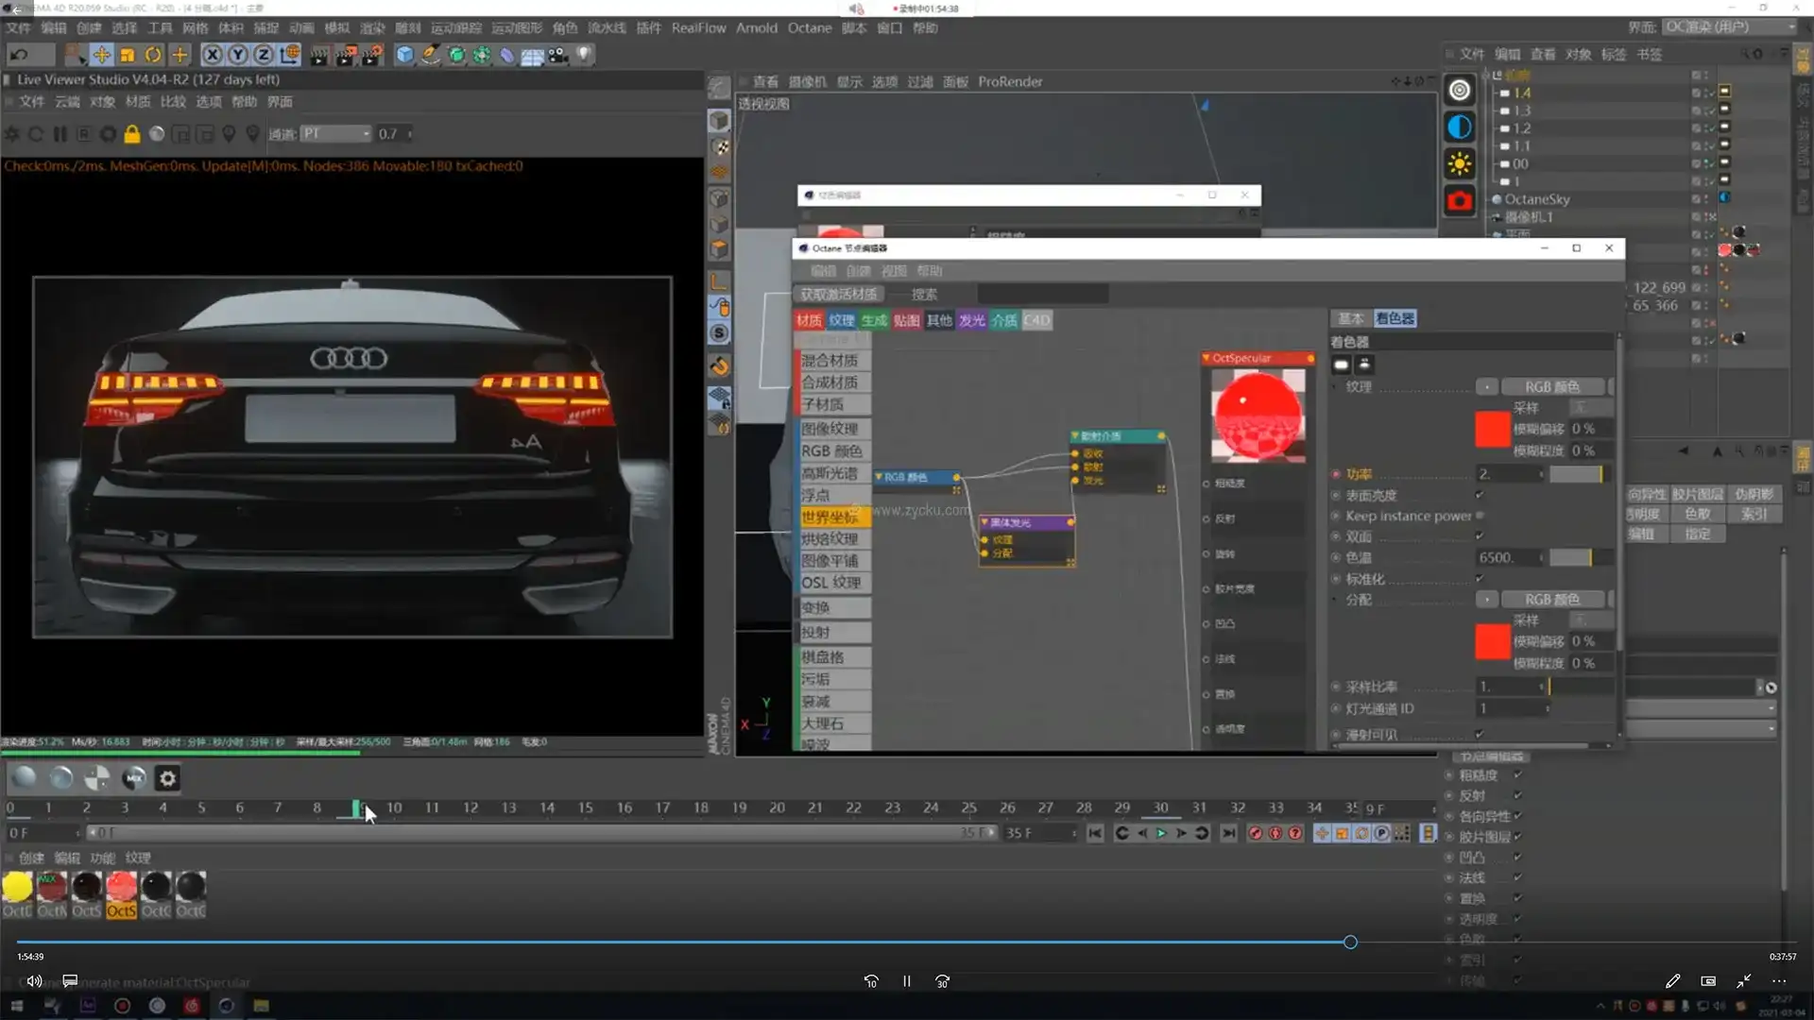Toggle the 双面 checkbox
Screen dimensions: 1814x1020
pos(1480,536)
